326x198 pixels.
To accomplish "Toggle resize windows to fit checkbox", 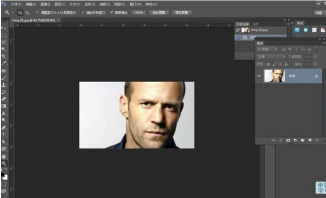I will point(38,13).
